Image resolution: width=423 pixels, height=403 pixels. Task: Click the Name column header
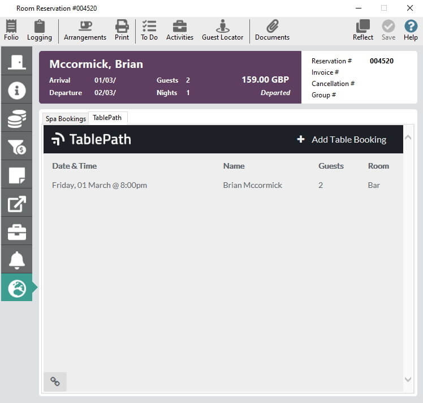tap(234, 166)
